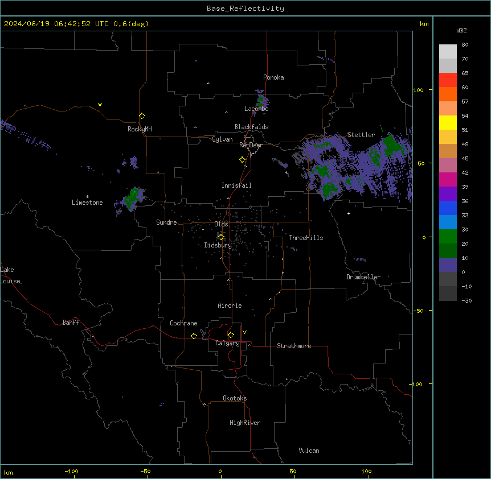The height and width of the screenshot is (479, 491).
Task: Select the Lacombe city label
Action: click(256, 109)
